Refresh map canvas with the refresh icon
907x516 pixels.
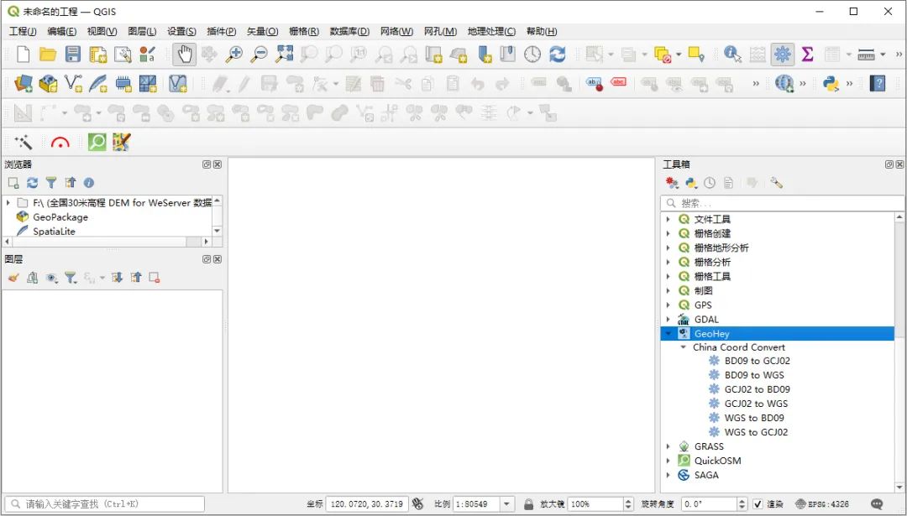pyautogui.click(x=557, y=55)
